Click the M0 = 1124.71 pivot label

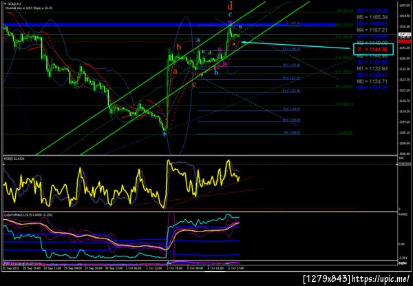(372, 81)
